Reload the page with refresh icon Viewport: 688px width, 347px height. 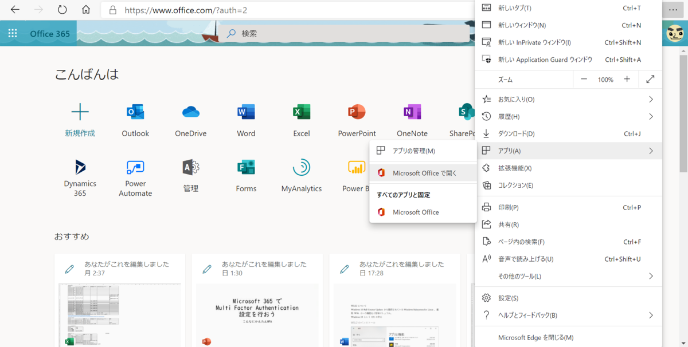(x=62, y=10)
